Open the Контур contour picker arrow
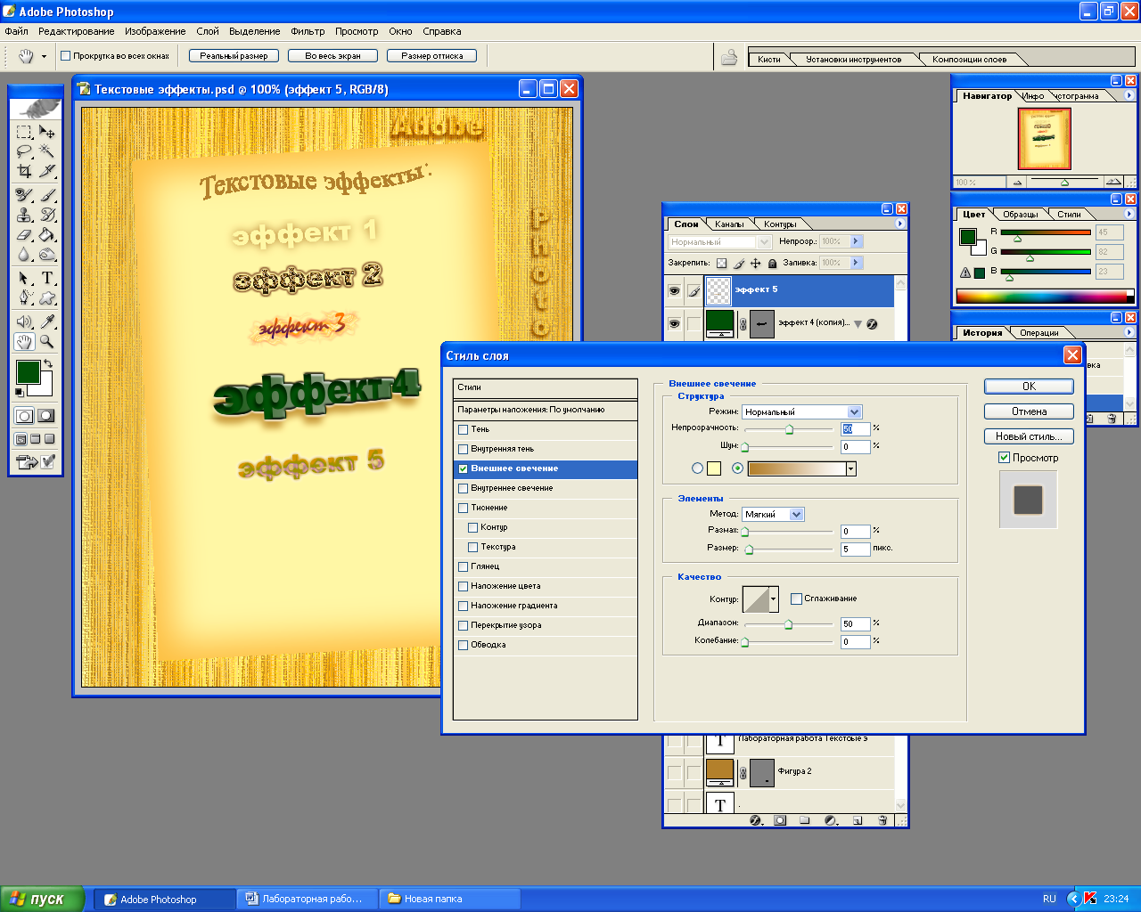Viewport: 1141px width, 912px height. pos(773,599)
